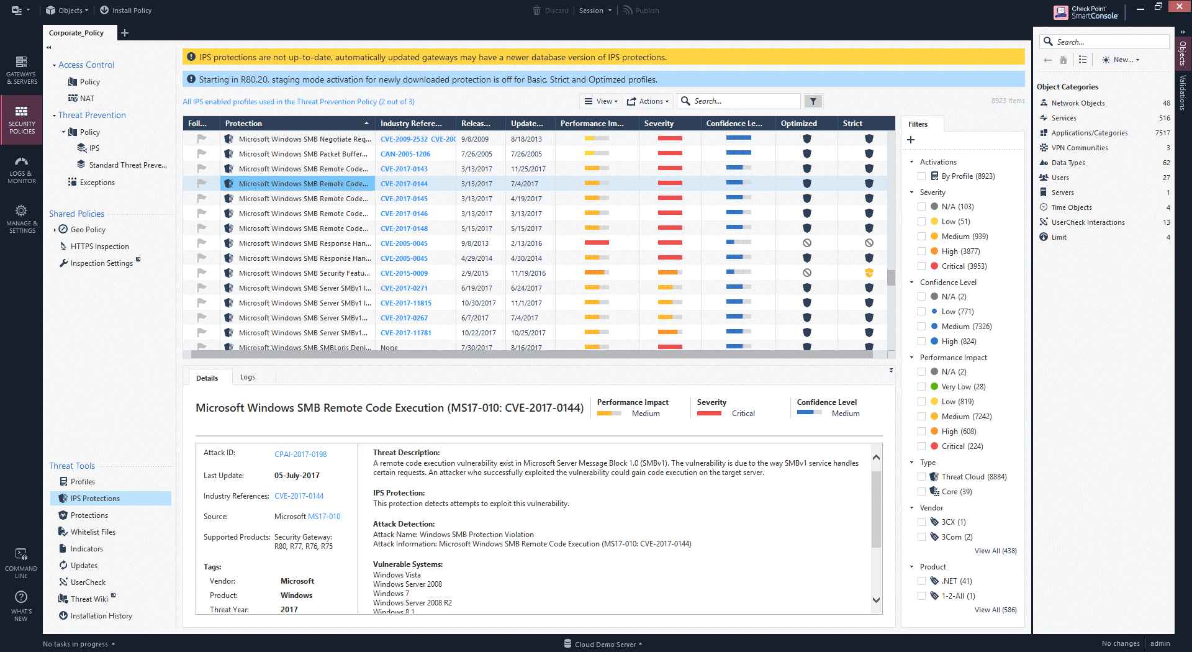Screen dimensions: 1192x652
Task: Open Command Line tool
Action: [21, 563]
